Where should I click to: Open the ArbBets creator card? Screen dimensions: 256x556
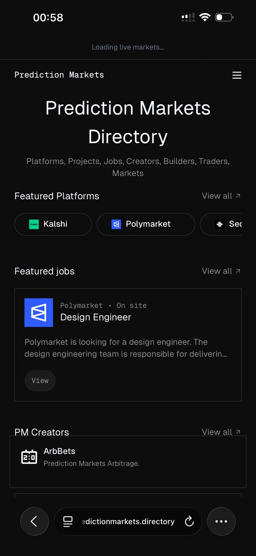[x=128, y=461]
